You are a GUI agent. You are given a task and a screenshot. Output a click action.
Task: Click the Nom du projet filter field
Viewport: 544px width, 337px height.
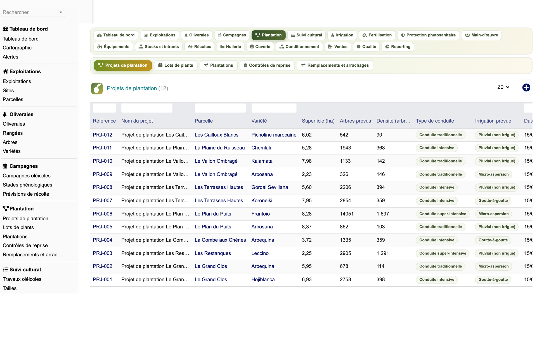pyautogui.click(x=147, y=108)
